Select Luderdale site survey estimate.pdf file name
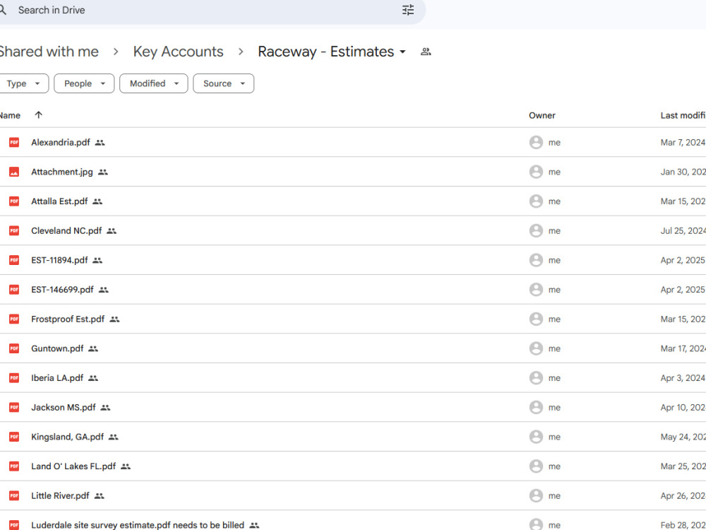Image resolution: width=706 pixels, height=530 pixels. [138, 525]
